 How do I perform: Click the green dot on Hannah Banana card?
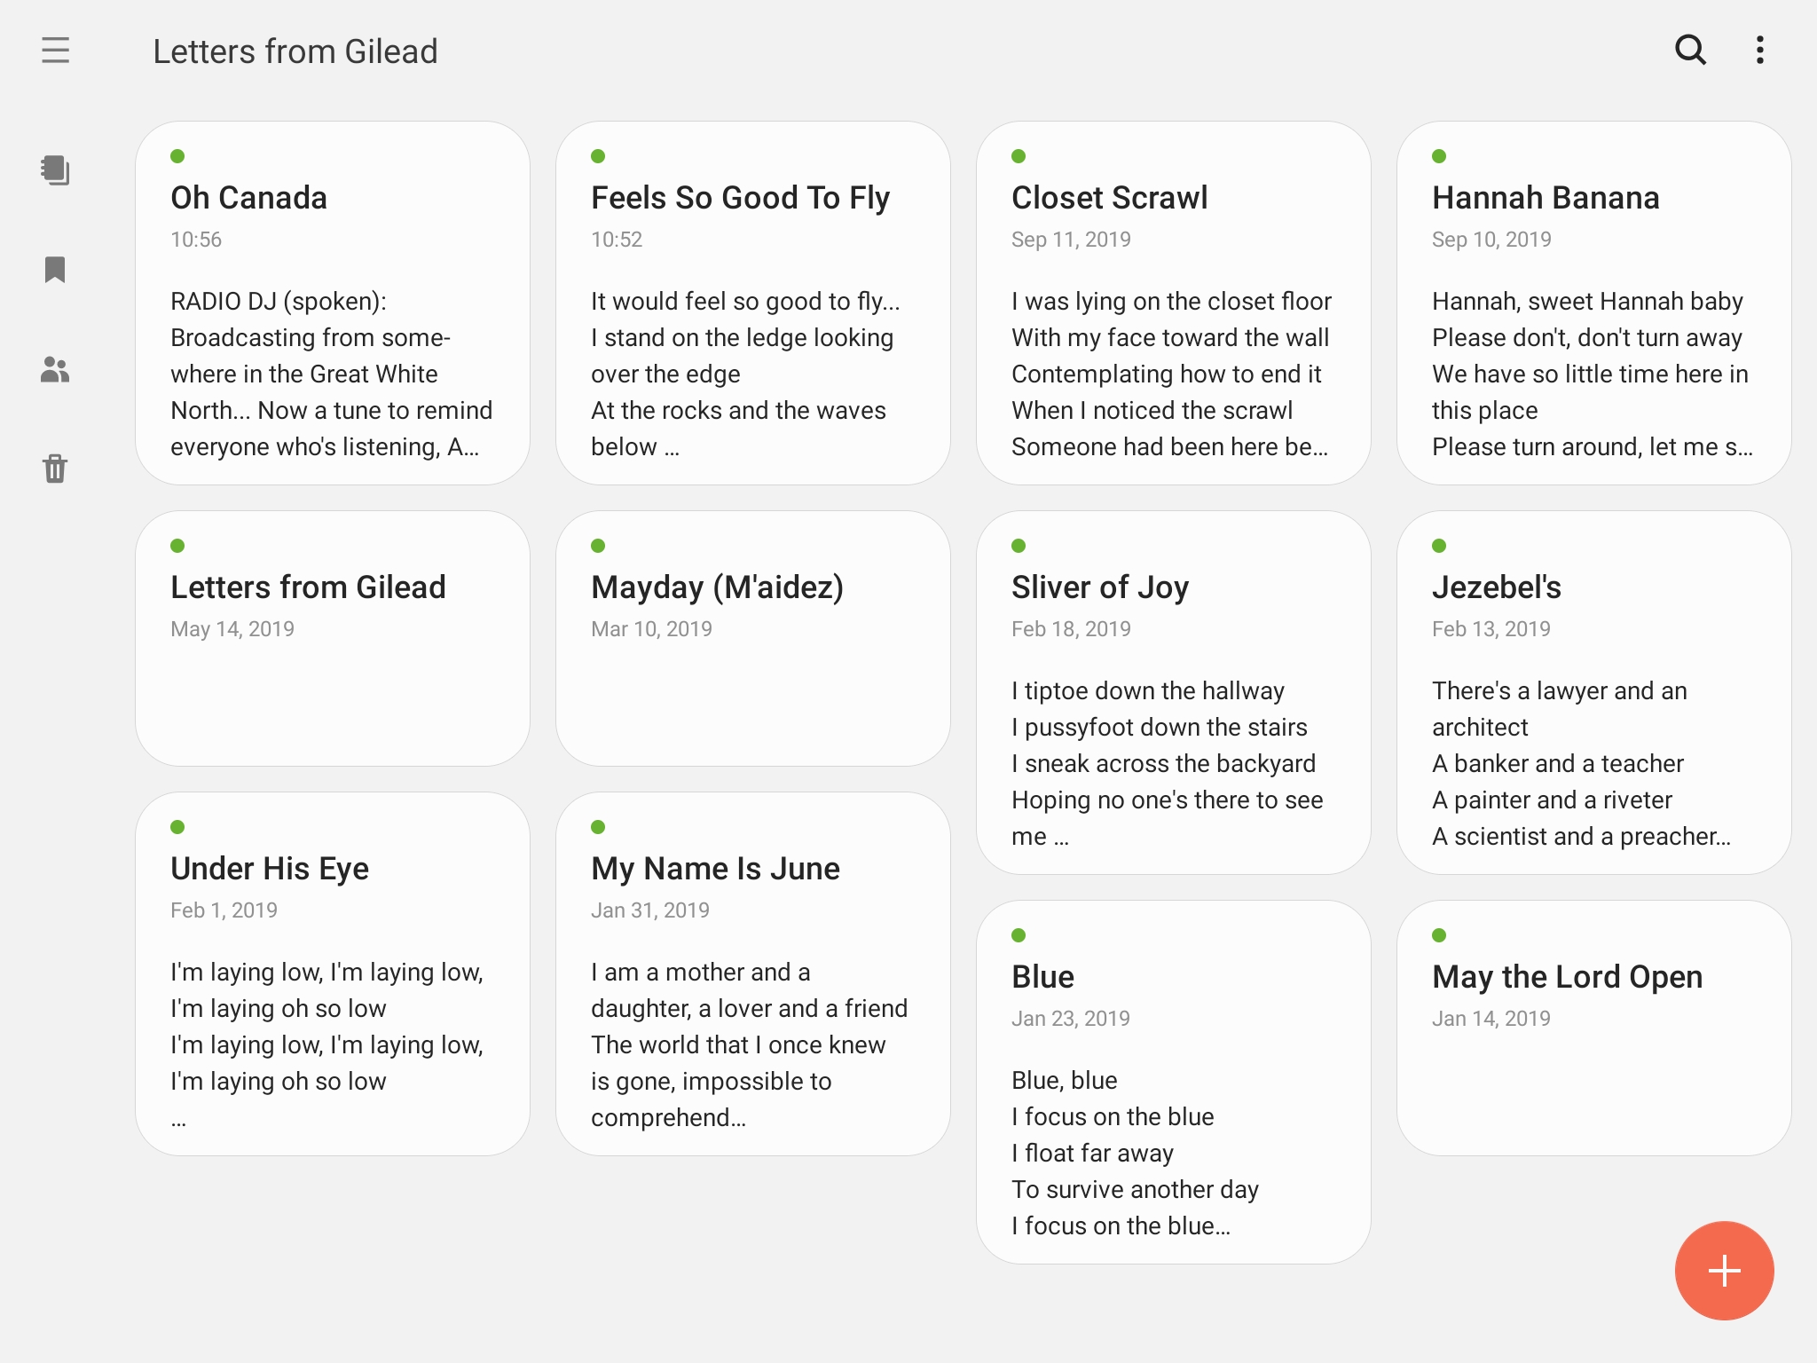click(1439, 156)
